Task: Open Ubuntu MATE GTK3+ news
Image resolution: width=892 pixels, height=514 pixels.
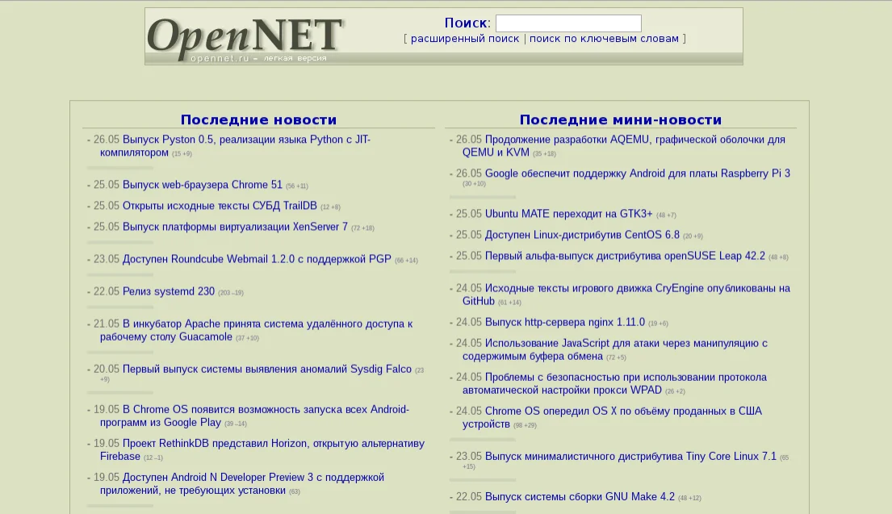Action: (x=568, y=214)
